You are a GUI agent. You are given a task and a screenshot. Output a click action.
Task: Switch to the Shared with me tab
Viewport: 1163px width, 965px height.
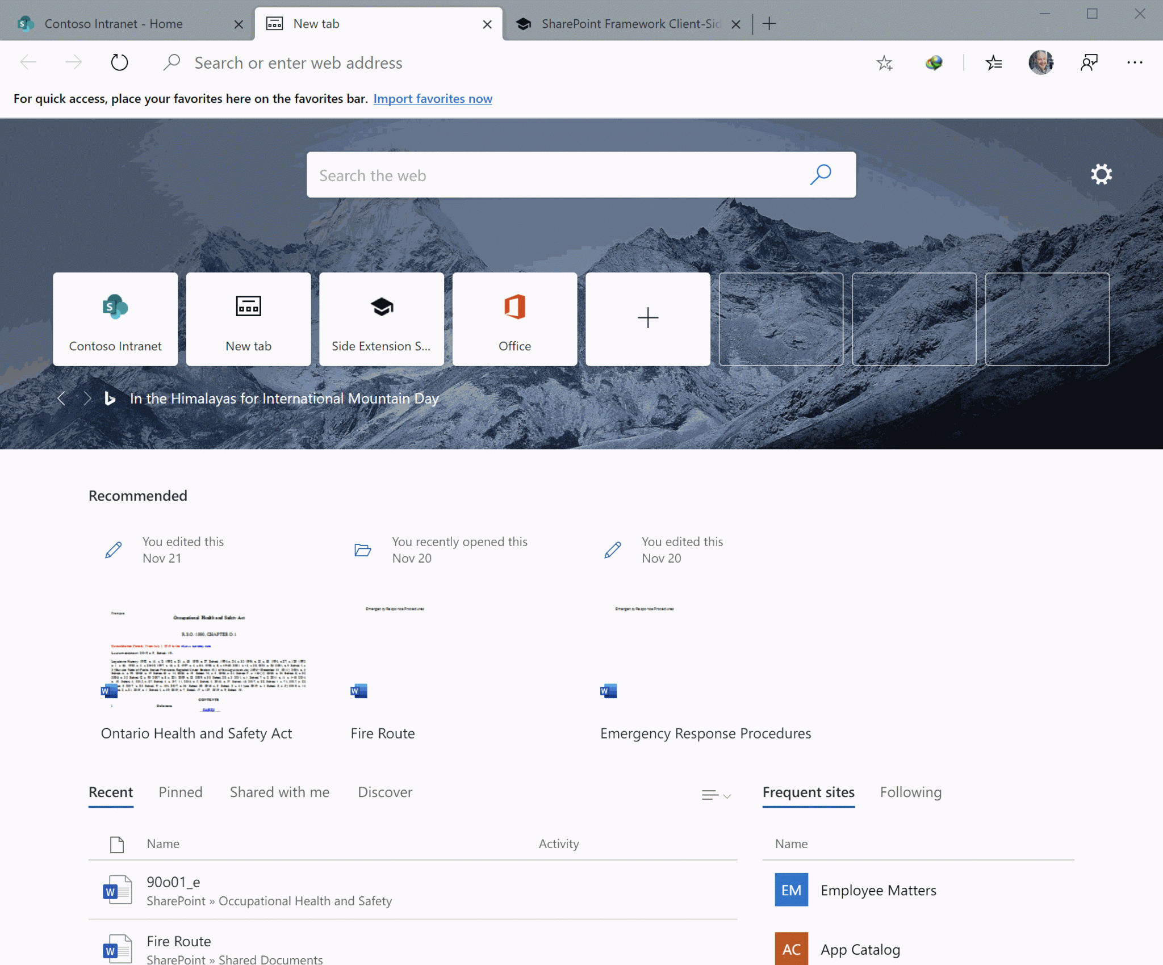point(279,792)
